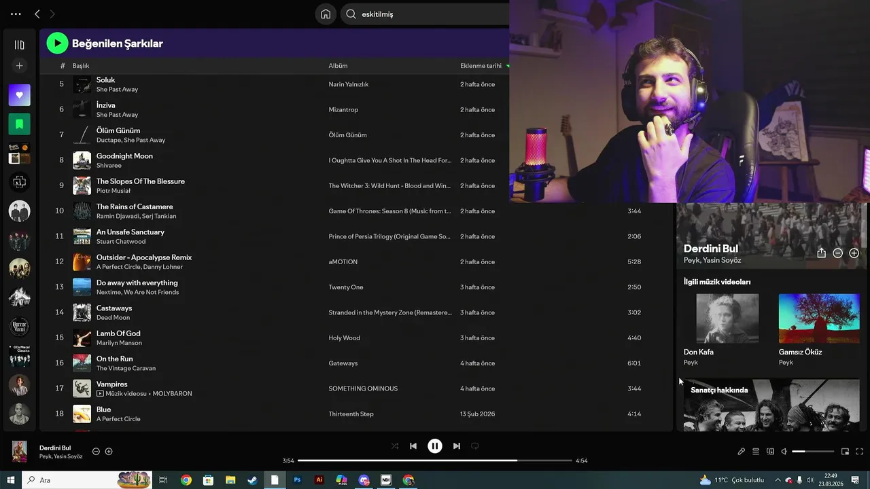The width and height of the screenshot is (870, 489).
Task: Select the Vampires track
Action: [x=111, y=384]
